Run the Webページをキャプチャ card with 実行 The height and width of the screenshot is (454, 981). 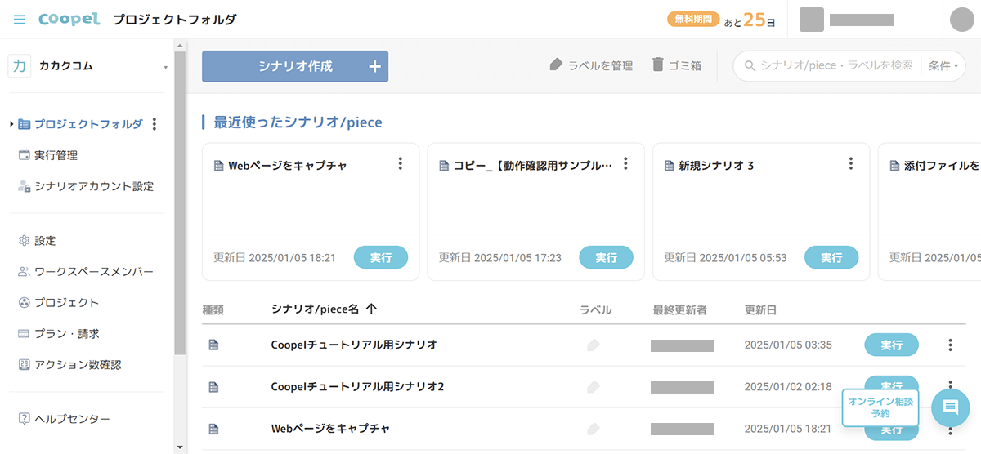pos(380,257)
